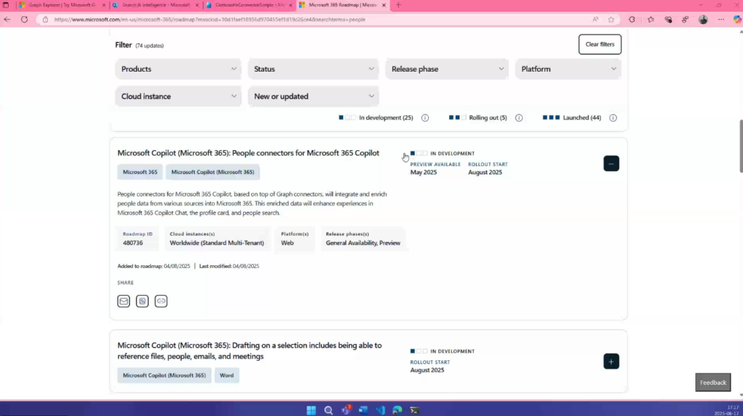View site information lock icon

45,20
